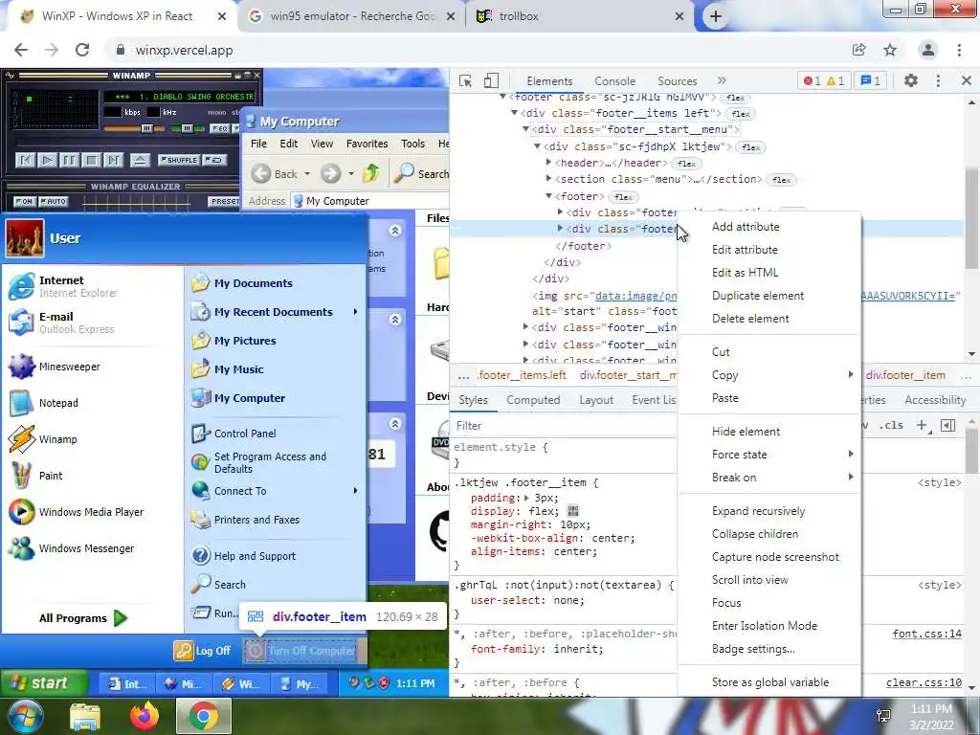Collapse the footer__start__menu div node
The height and width of the screenshot is (735, 980).
(525, 129)
